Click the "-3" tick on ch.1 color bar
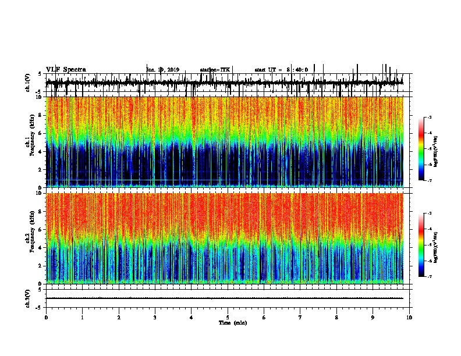Screen dimensions: 461x356 (x=430, y=117)
